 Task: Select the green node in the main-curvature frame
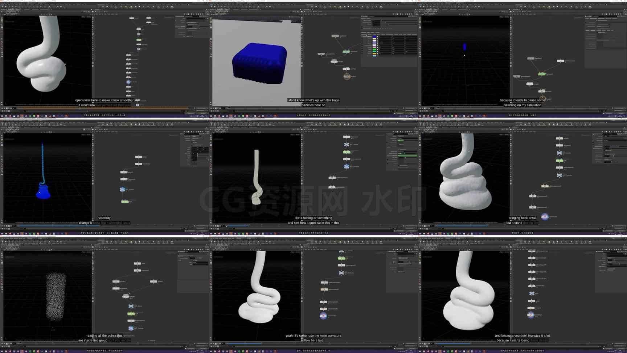pyautogui.click(x=341, y=258)
